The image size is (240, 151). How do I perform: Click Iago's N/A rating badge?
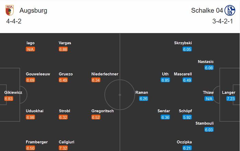click(31, 49)
